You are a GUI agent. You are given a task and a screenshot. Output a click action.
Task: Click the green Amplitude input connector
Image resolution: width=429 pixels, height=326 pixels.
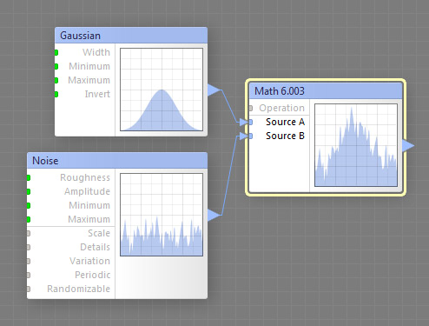[x=29, y=191]
